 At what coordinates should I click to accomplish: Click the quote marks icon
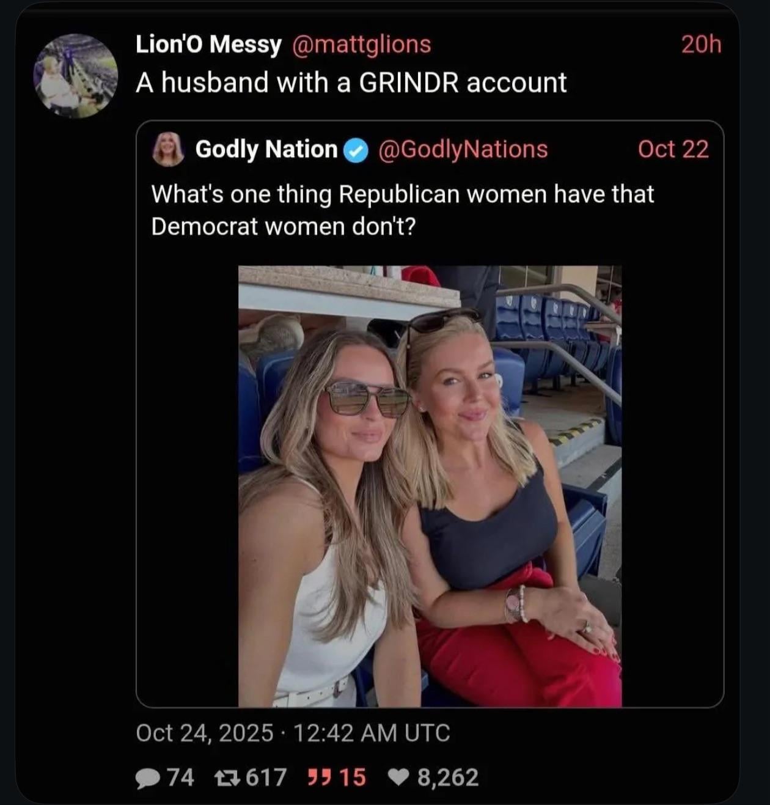(316, 777)
